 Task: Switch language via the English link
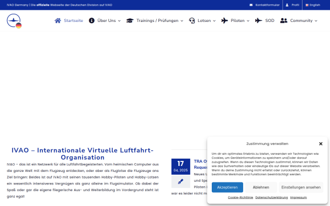pyautogui.click(x=313, y=5)
